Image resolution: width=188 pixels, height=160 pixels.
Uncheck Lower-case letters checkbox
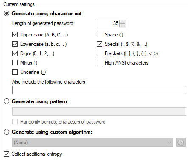[x=15, y=44]
